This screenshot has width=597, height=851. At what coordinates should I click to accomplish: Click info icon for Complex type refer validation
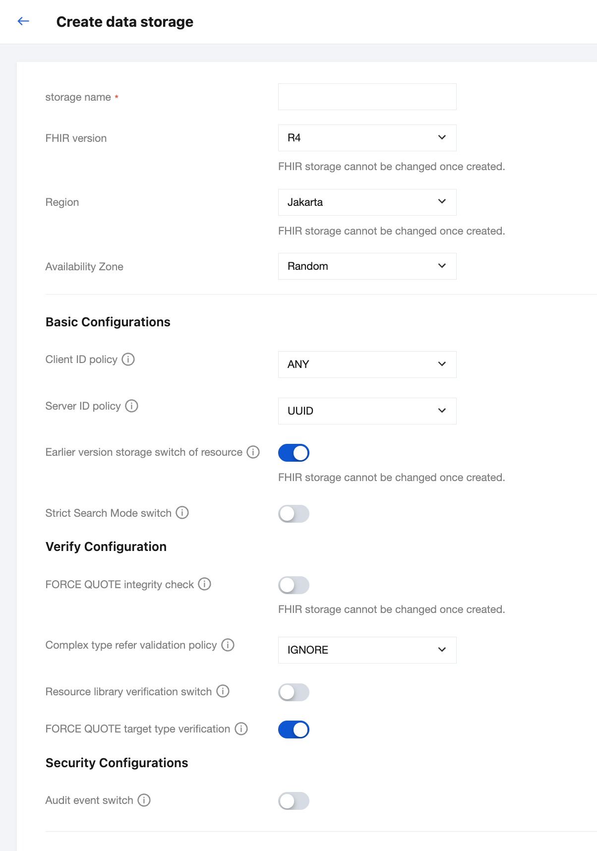pos(228,645)
